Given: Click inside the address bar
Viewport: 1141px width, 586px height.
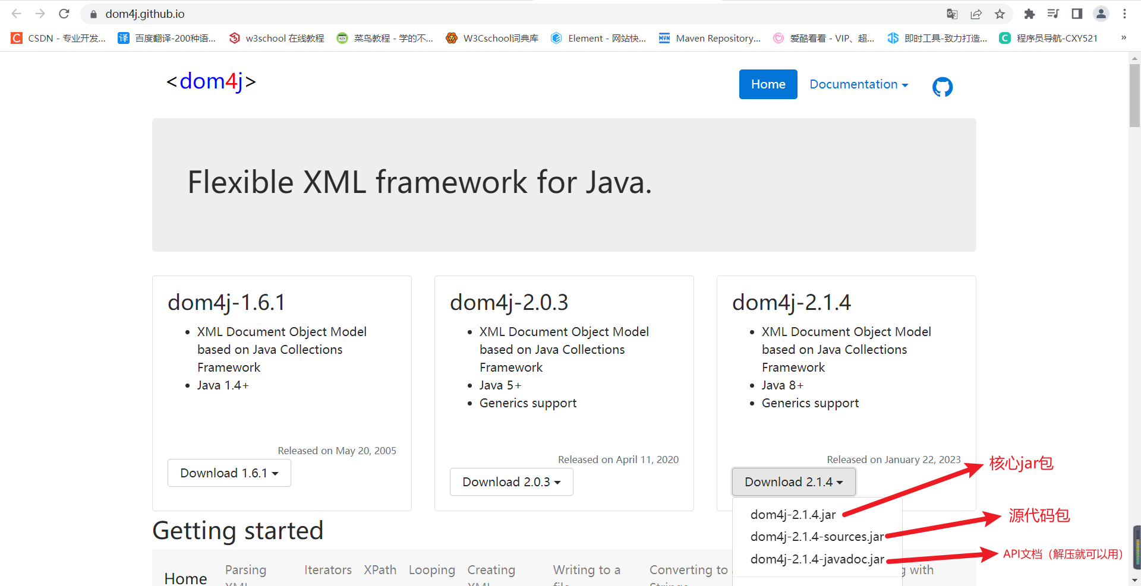Looking at the screenshot, I should tap(238, 14).
